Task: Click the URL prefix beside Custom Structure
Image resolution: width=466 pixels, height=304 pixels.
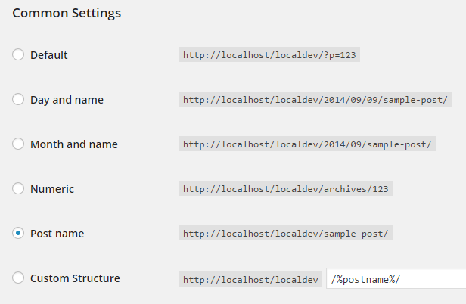Action: click(250, 279)
